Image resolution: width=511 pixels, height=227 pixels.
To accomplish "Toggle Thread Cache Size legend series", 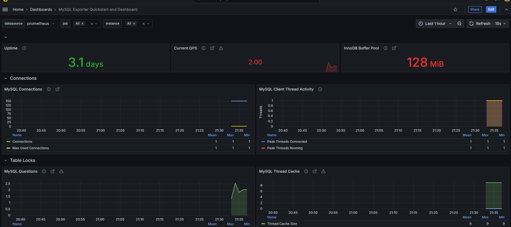I will tap(282, 224).
